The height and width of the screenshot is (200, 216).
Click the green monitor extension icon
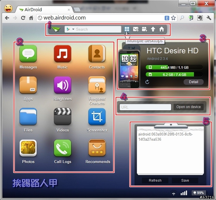click(191, 18)
